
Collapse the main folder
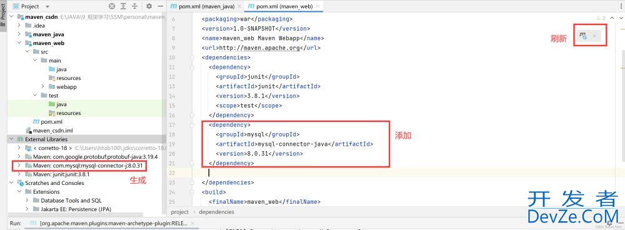tap(34, 61)
